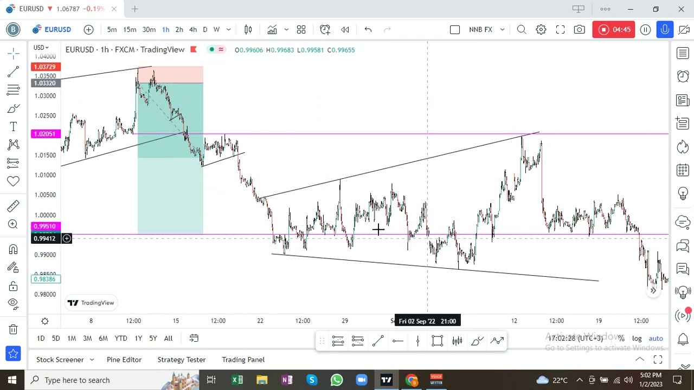Toggle log scale
694x390 pixels.
pyautogui.click(x=637, y=339)
